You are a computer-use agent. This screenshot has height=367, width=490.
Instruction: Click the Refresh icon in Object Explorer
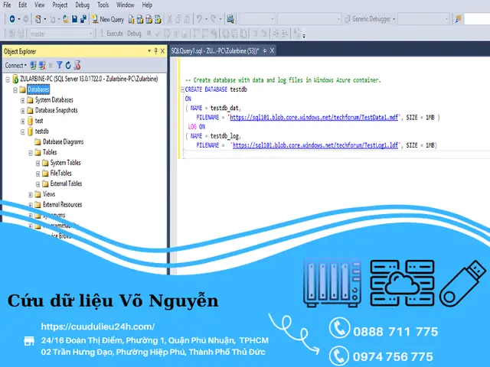pos(68,65)
